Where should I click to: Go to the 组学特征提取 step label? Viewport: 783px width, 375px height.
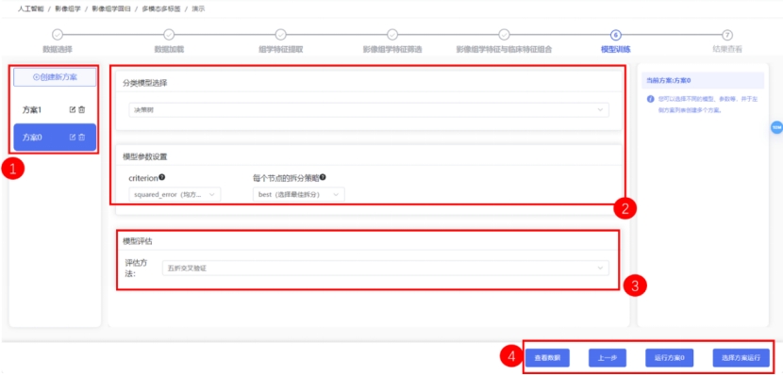coord(280,49)
